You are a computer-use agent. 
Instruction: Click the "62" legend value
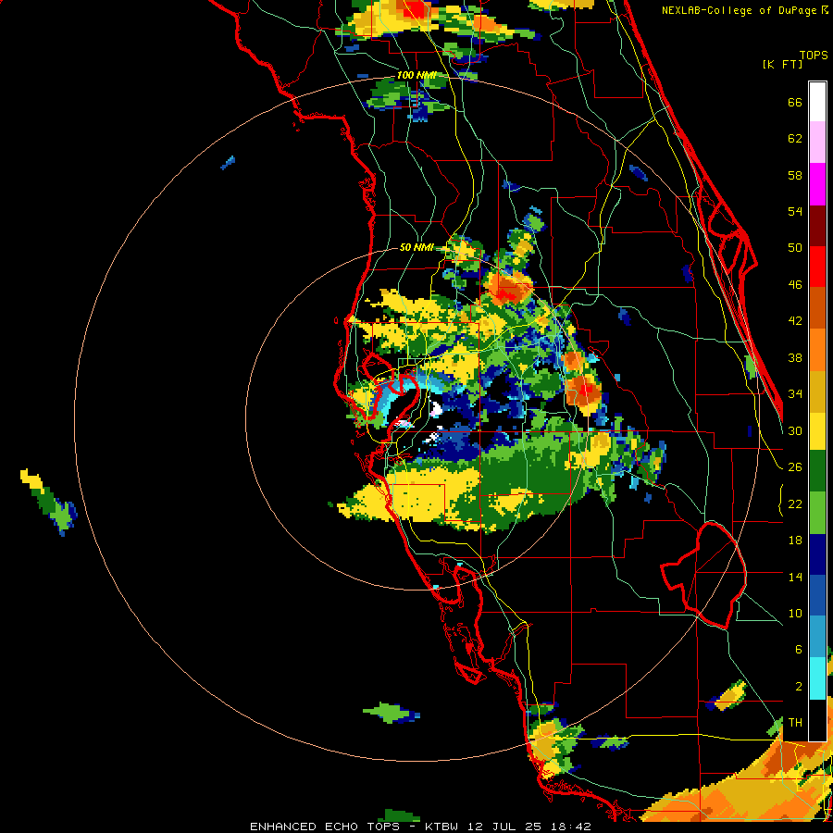coord(795,139)
